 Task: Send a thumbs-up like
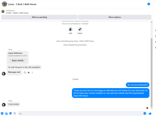point(150,114)
